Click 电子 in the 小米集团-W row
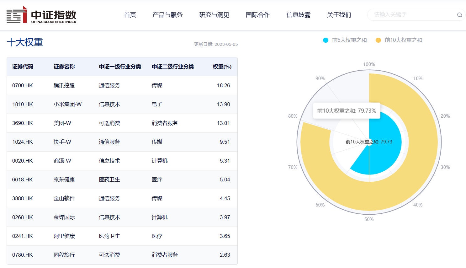Image resolution: width=466 pixels, height=268 pixels. tap(157, 104)
